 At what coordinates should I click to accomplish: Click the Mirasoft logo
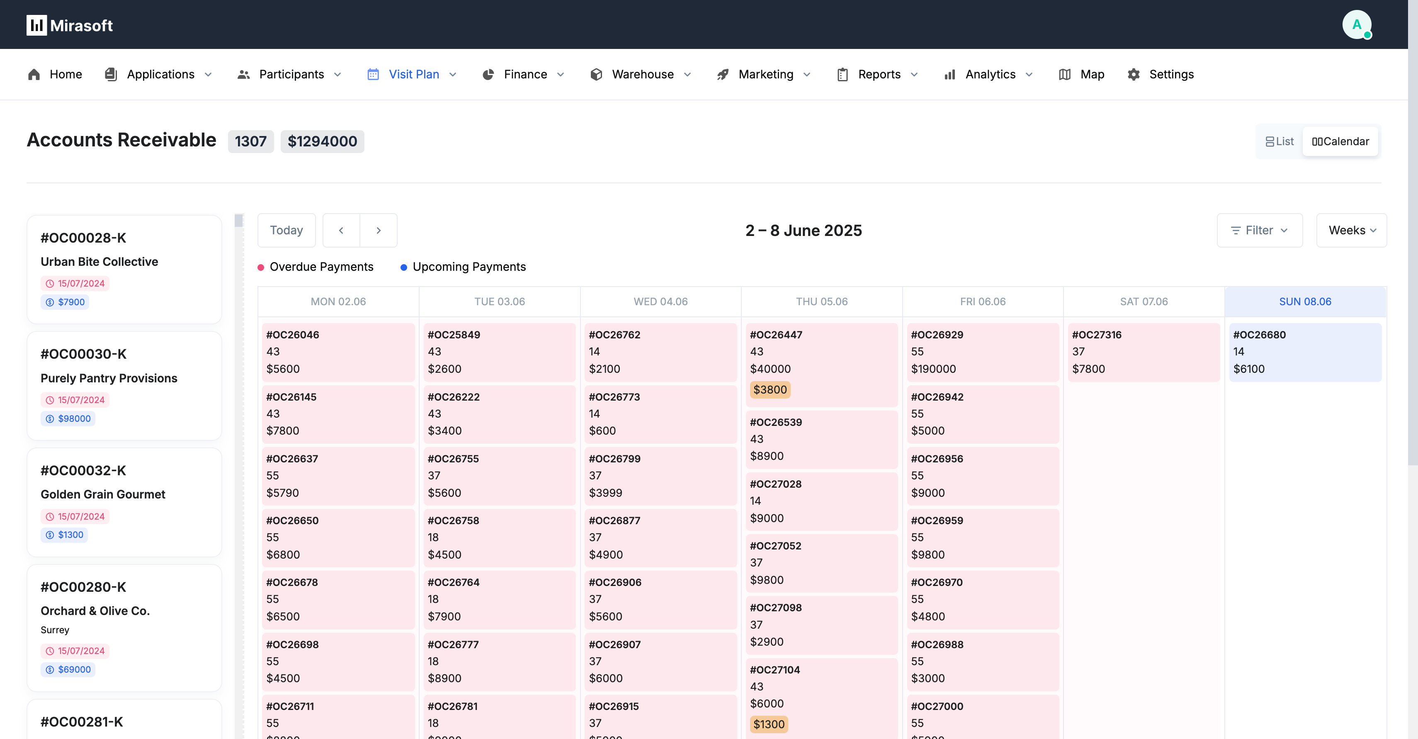pos(69,25)
